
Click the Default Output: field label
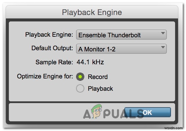tap(52, 49)
